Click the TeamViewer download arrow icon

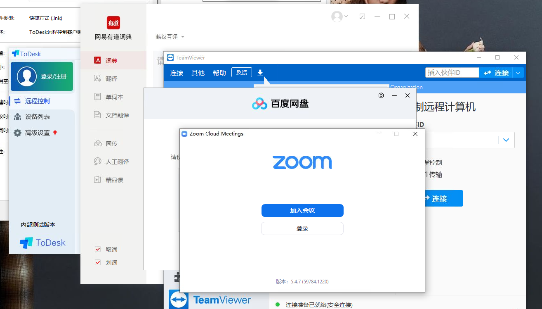[260, 73]
